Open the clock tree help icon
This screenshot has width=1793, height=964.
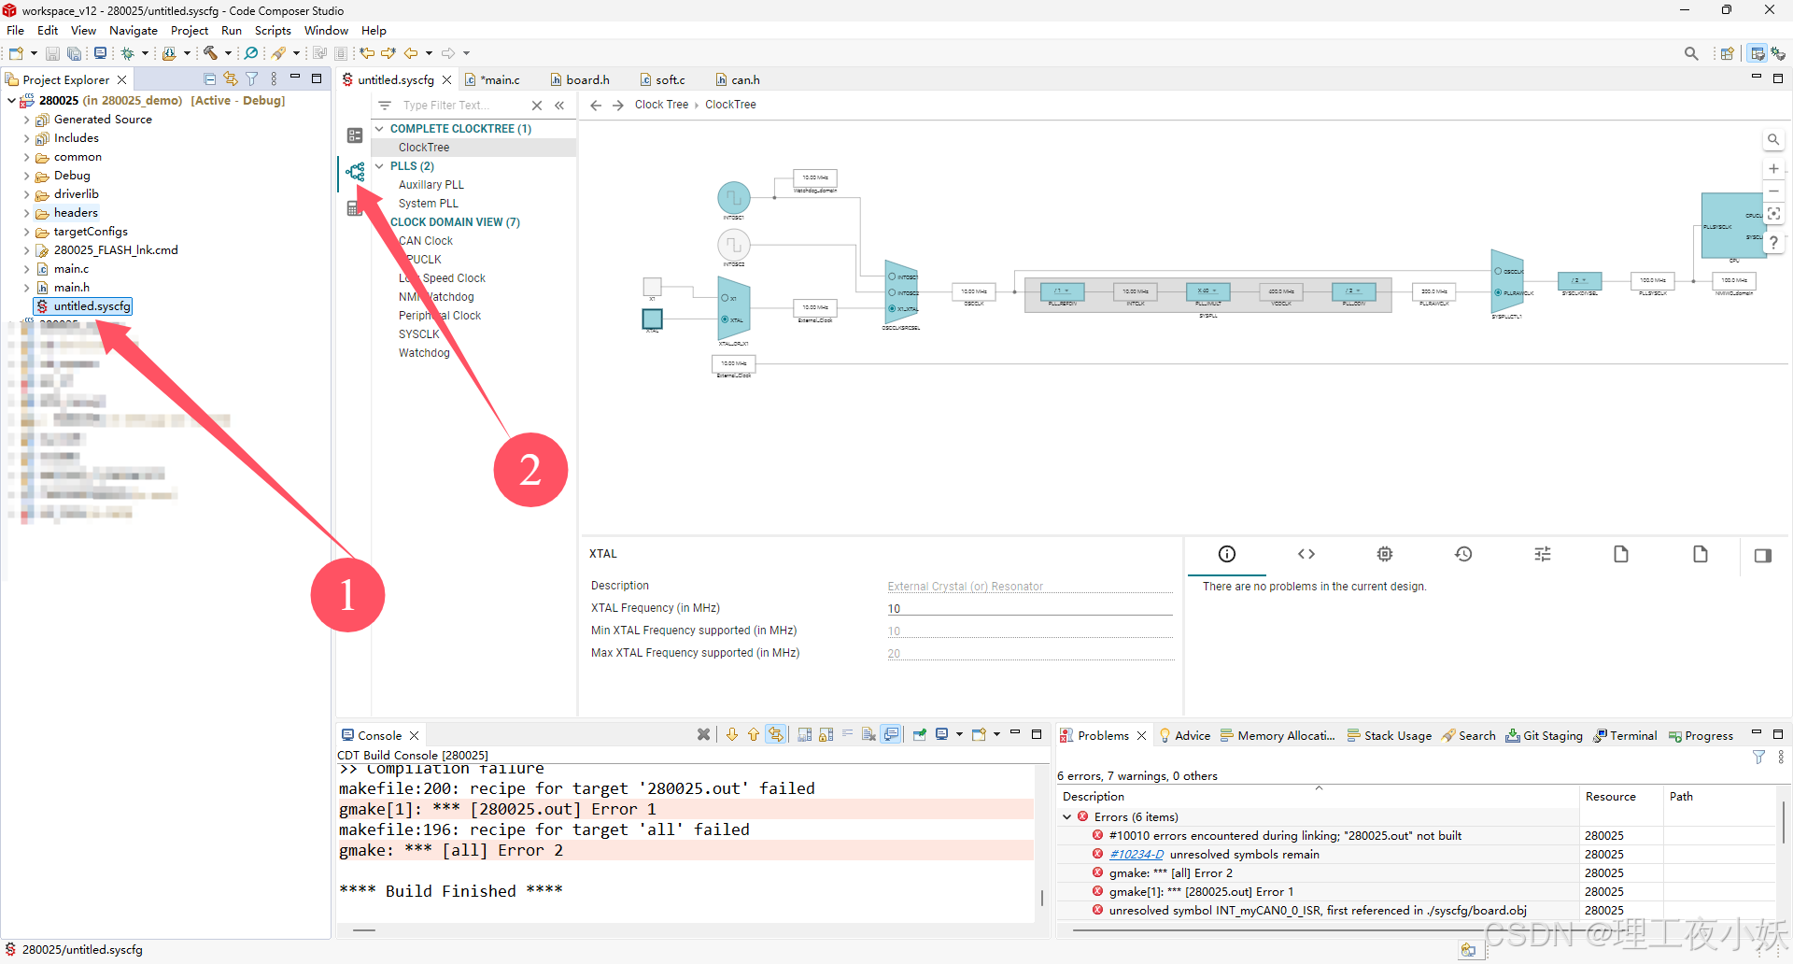[1773, 242]
